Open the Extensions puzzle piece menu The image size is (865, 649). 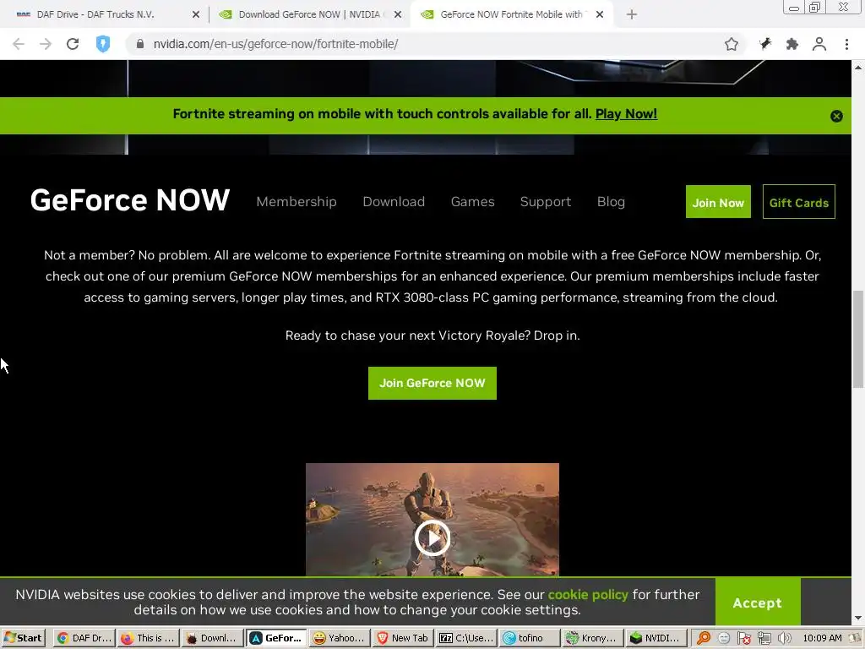click(792, 44)
